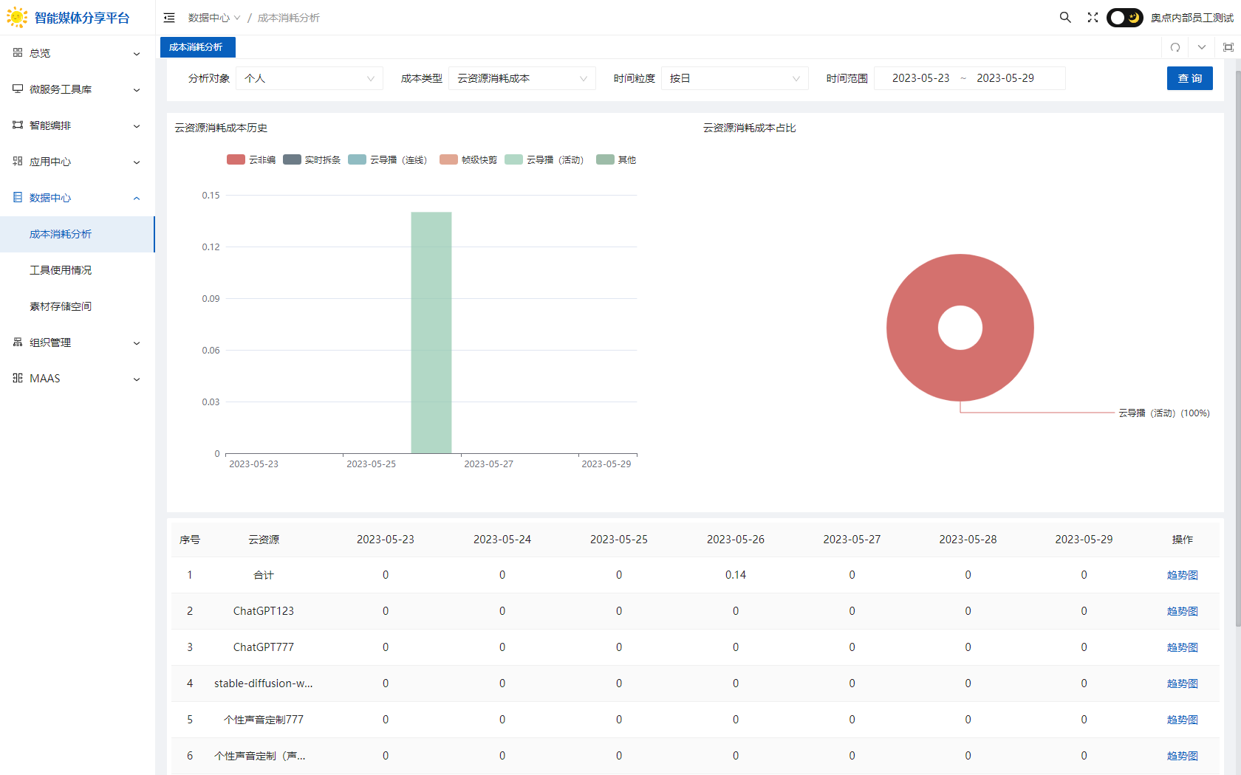The width and height of the screenshot is (1241, 775).
Task: Open the 时间粒度 dropdown showing 按日
Action: coord(735,78)
